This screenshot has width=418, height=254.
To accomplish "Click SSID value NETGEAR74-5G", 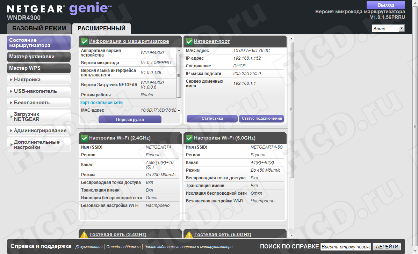I will pyautogui.click(x=267, y=147).
